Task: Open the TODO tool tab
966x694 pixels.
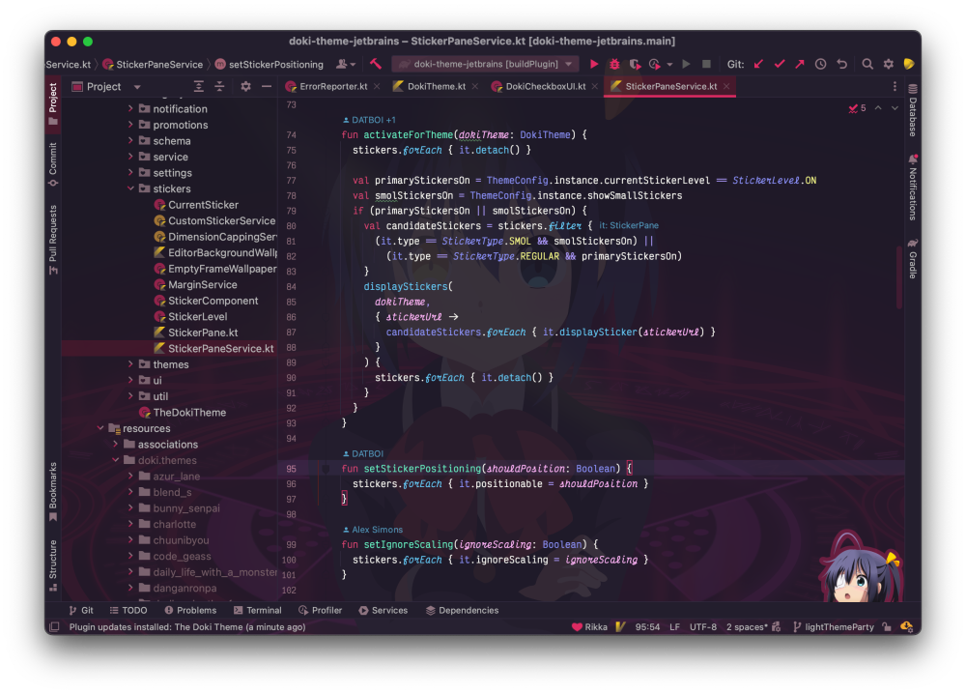Action: pyautogui.click(x=128, y=610)
